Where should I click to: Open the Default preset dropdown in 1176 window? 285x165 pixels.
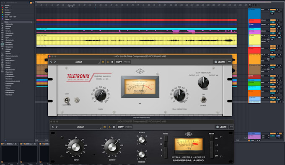80,127
